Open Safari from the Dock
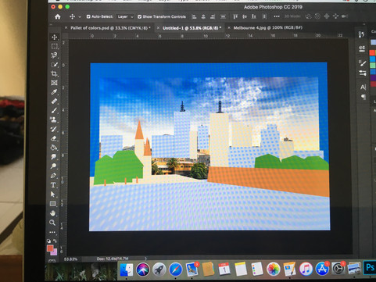 pos(175,270)
